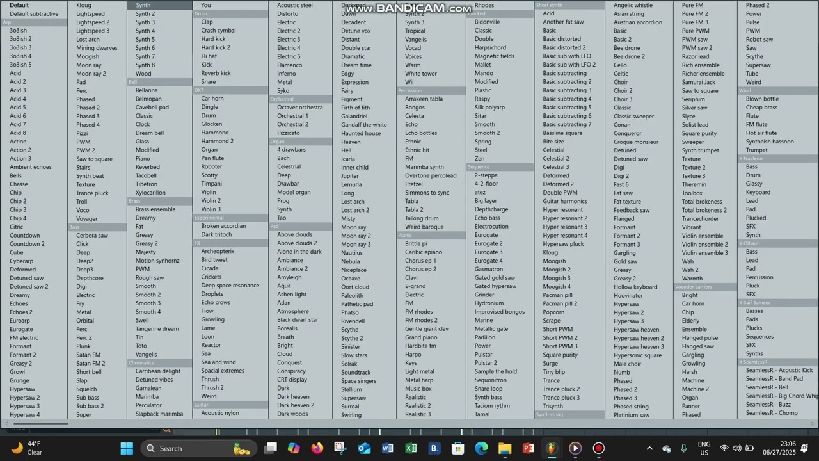Select the Xylocarillon preset
819x461 pixels.
pos(150,193)
